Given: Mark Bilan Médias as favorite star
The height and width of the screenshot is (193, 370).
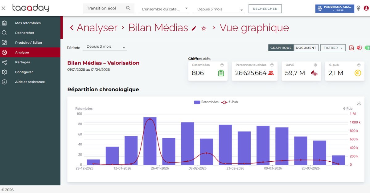Looking at the screenshot, I should tap(204, 28).
